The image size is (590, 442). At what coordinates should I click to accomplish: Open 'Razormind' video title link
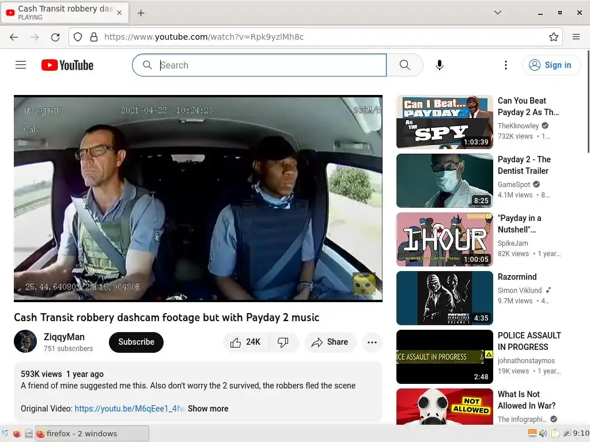pyautogui.click(x=517, y=277)
